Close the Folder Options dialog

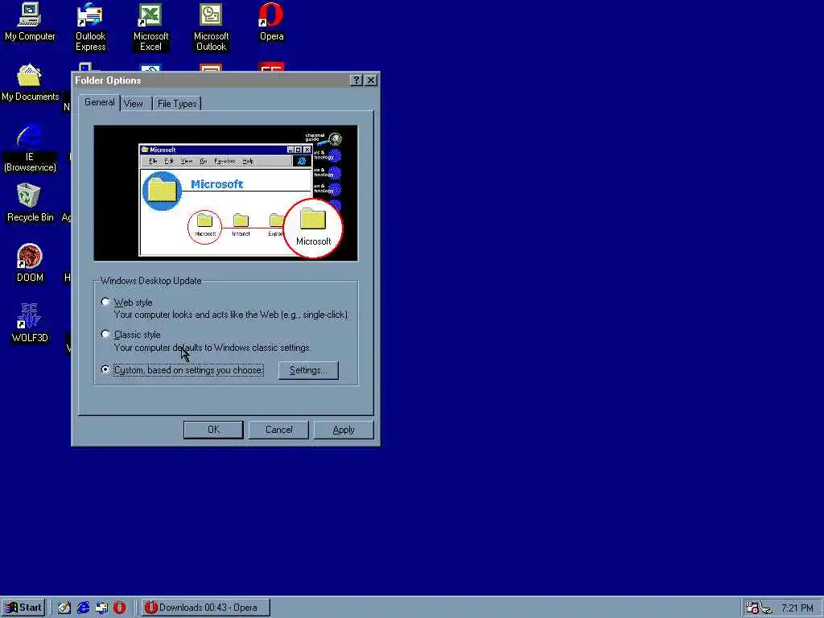371,80
